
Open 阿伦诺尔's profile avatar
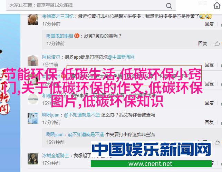tap(33, 60)
